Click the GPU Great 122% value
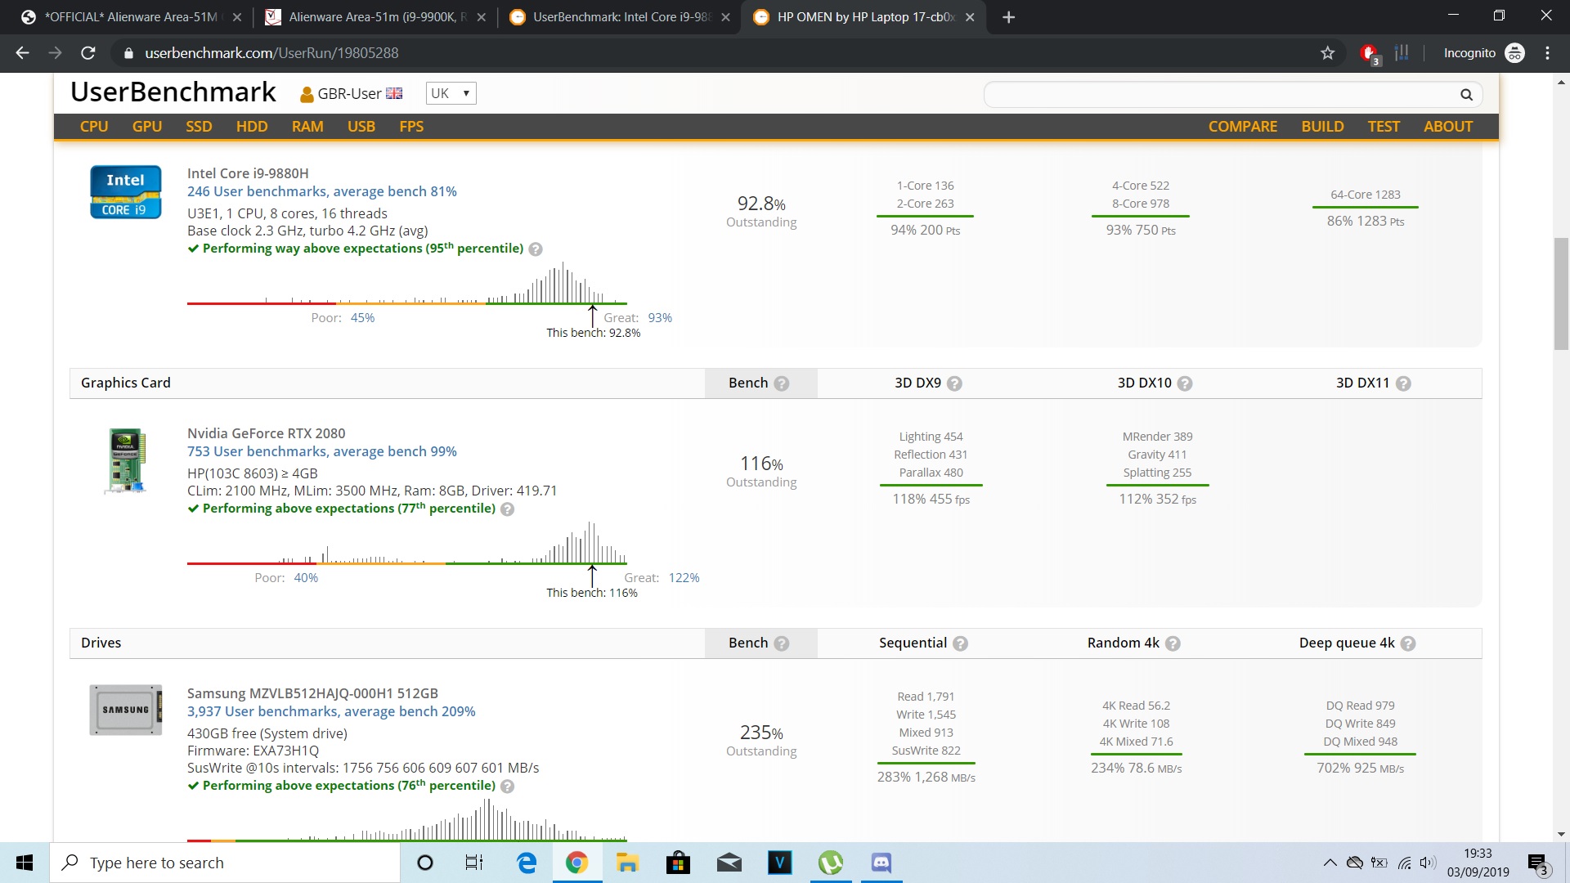 tap(684, 578)
